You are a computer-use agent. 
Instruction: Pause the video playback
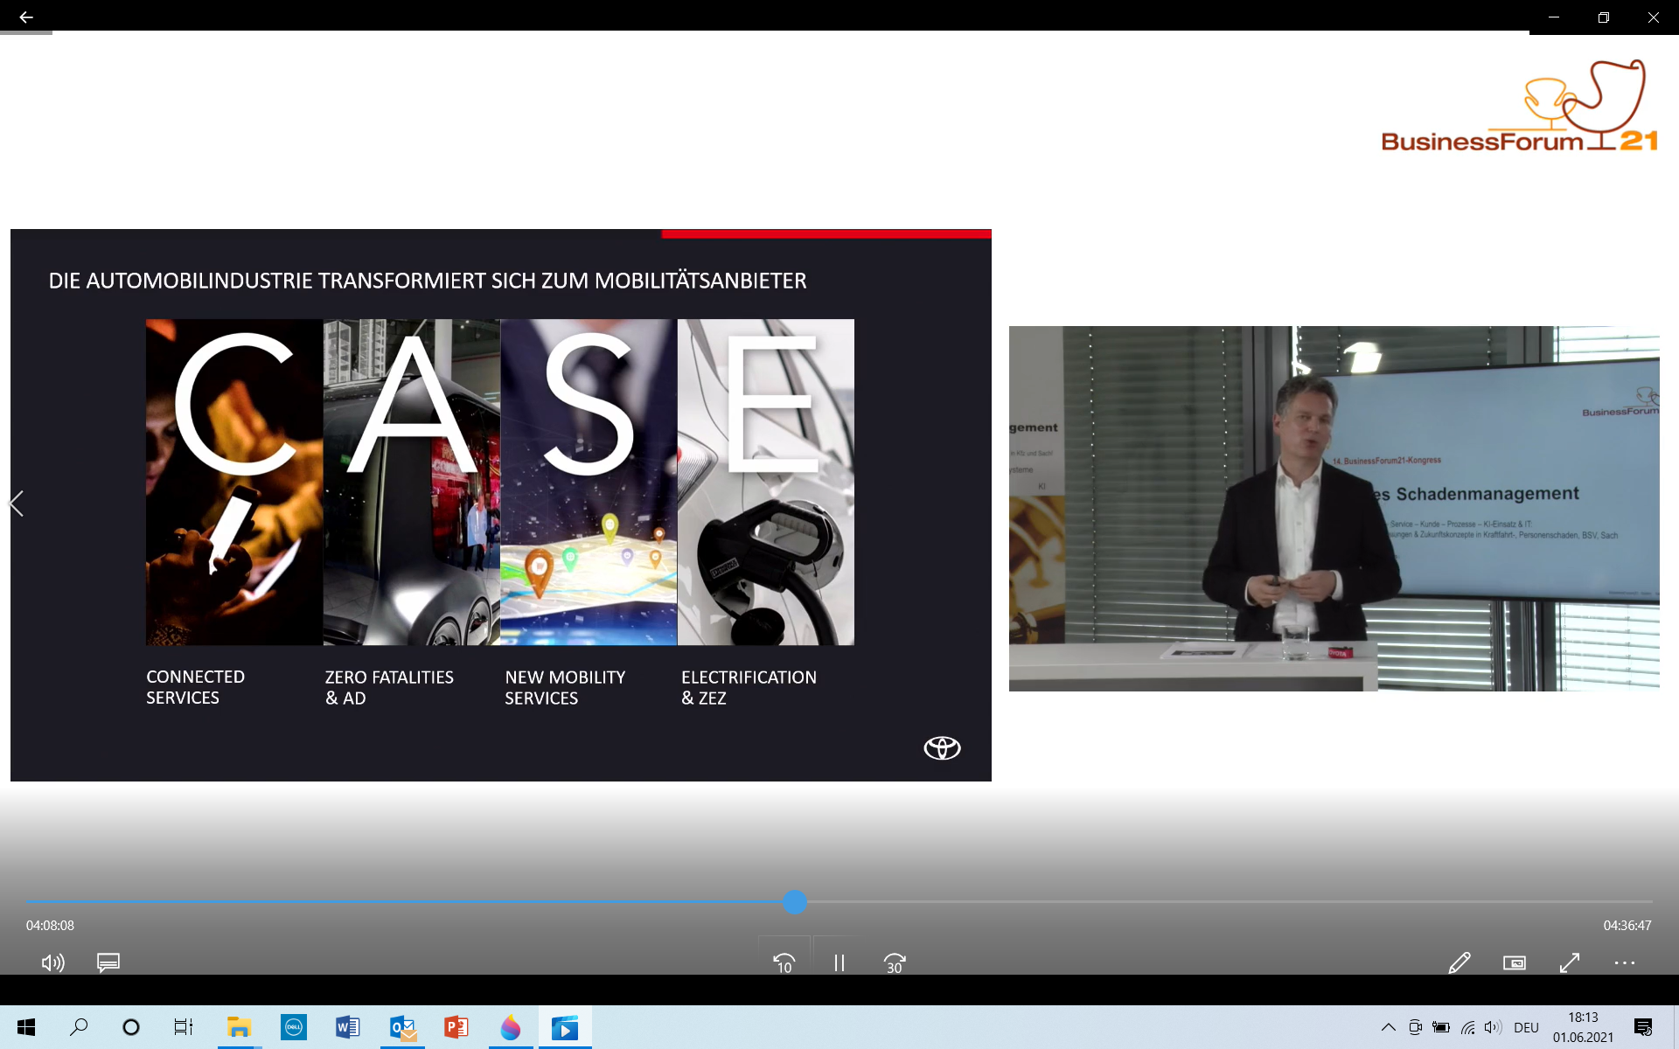point(839,962)
